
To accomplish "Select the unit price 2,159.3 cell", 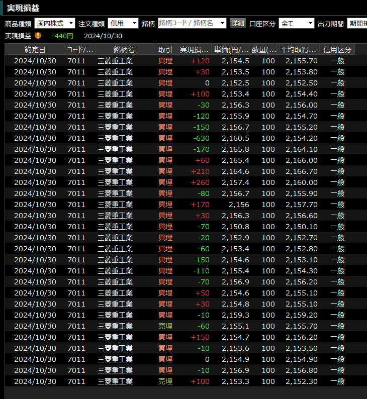I will pyautogui.click(x=235, y=315).
